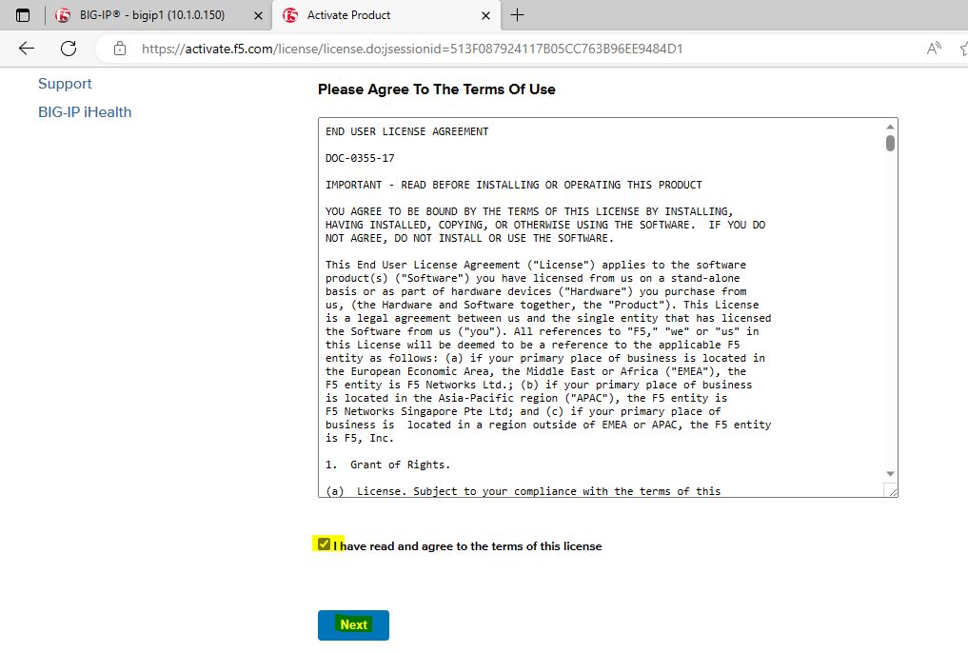This screenshot has height=653, width=968.
Task: Open the tab actions menu icon
Action: click(x=24, y=15)
